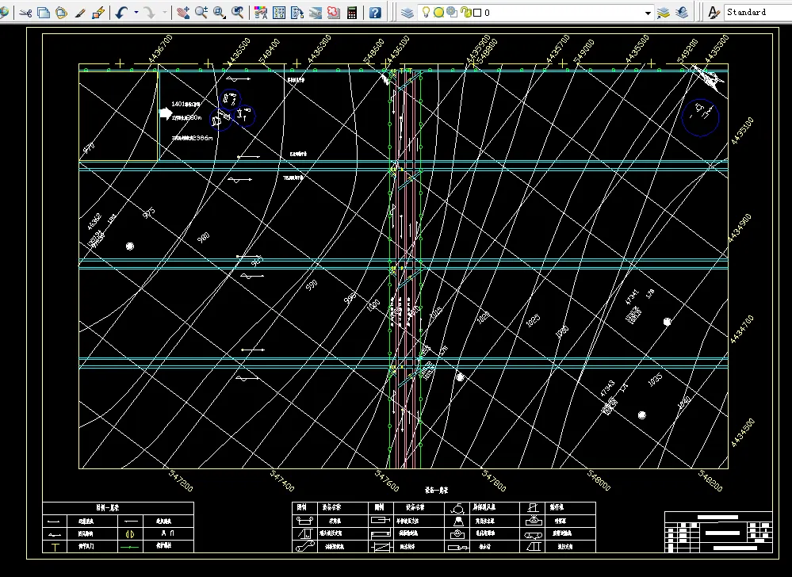Click the Help question mark icon
This screenshot has width=792, height=577.
[375, 13]
